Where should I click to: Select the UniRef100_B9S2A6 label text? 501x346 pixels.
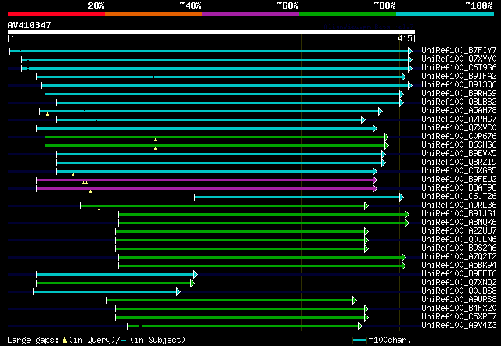coord(459,248)
